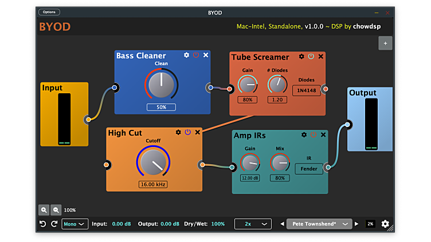
Task: Add a new processor with plus button
Action: [x=385, y=43]
